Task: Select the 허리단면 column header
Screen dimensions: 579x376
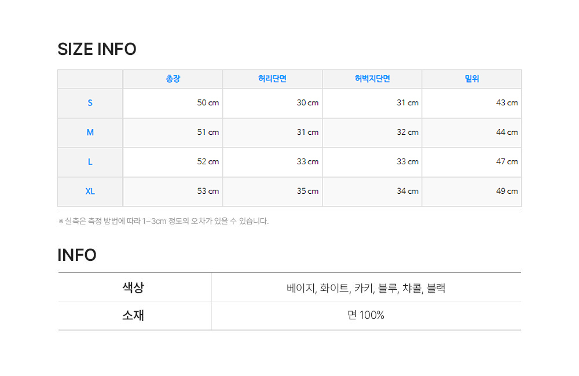Action: 272,79
